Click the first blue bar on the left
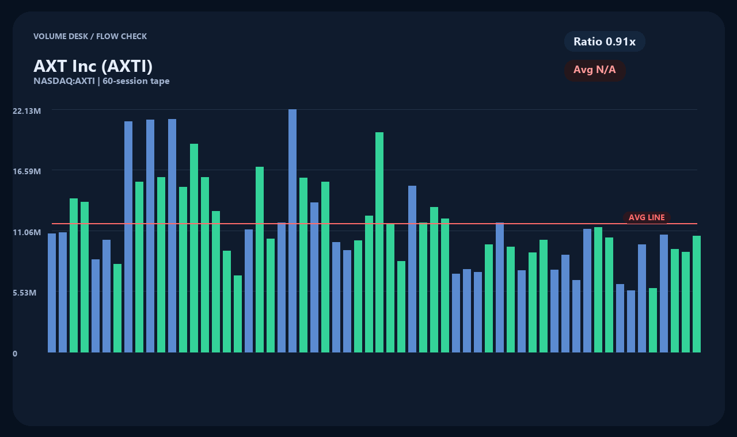Viewport: 737px width, 437px height. (52, 293)
